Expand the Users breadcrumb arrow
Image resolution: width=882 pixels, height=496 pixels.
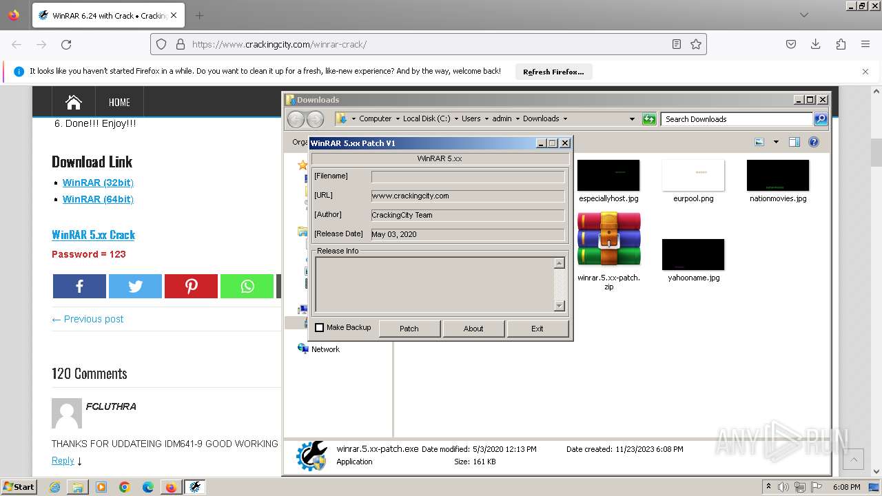[486, 118]
